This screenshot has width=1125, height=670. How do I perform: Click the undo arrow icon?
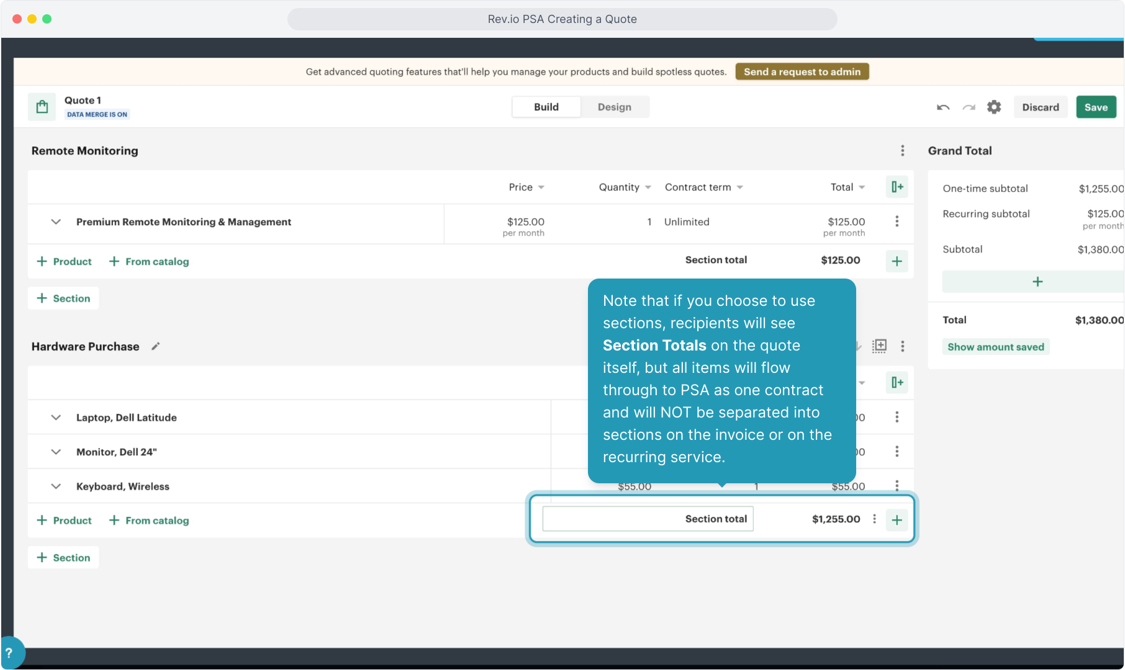[943, 107]
